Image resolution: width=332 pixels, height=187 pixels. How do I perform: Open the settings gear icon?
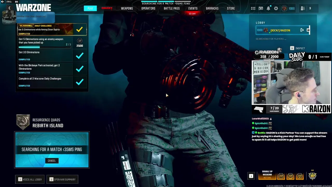coord(276,8)
